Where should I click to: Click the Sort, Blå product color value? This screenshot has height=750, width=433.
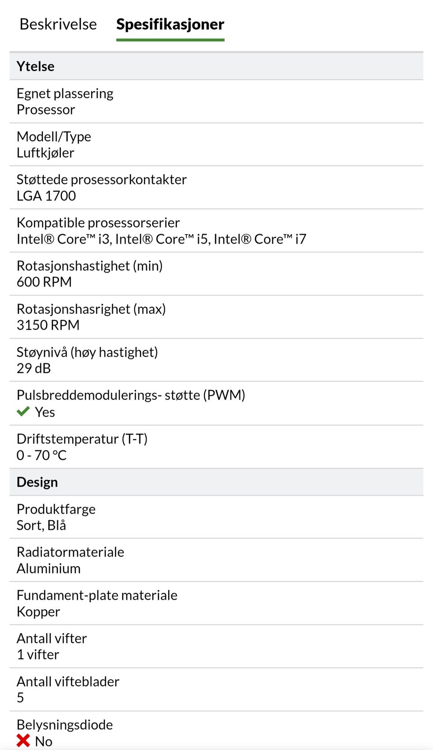pyautogui.click(x=41, y=526)
